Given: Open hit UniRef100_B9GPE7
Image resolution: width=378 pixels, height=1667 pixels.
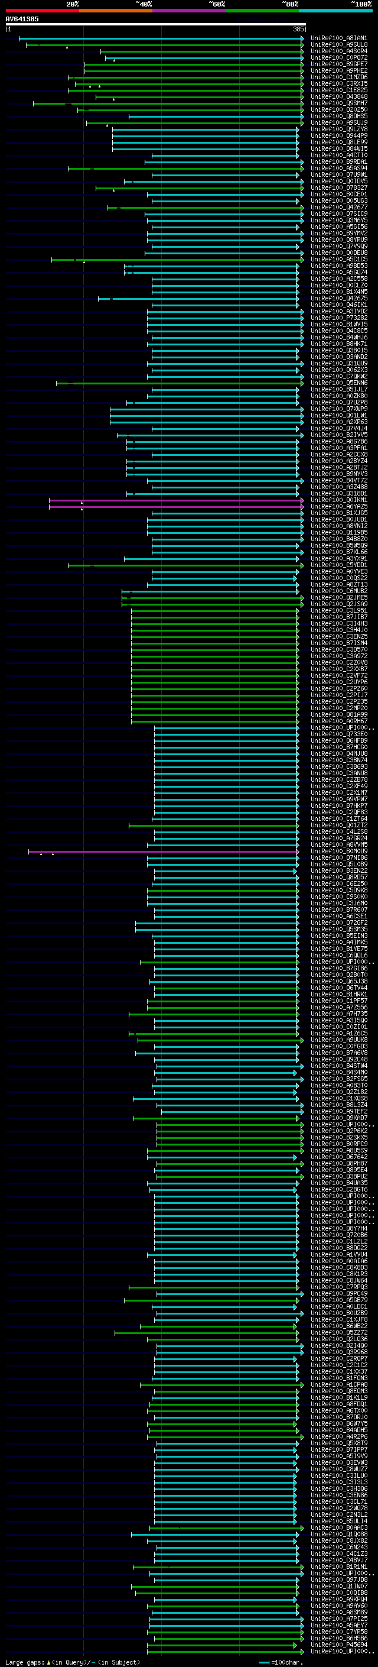Looking at the screenshot, I should [338, 64].
